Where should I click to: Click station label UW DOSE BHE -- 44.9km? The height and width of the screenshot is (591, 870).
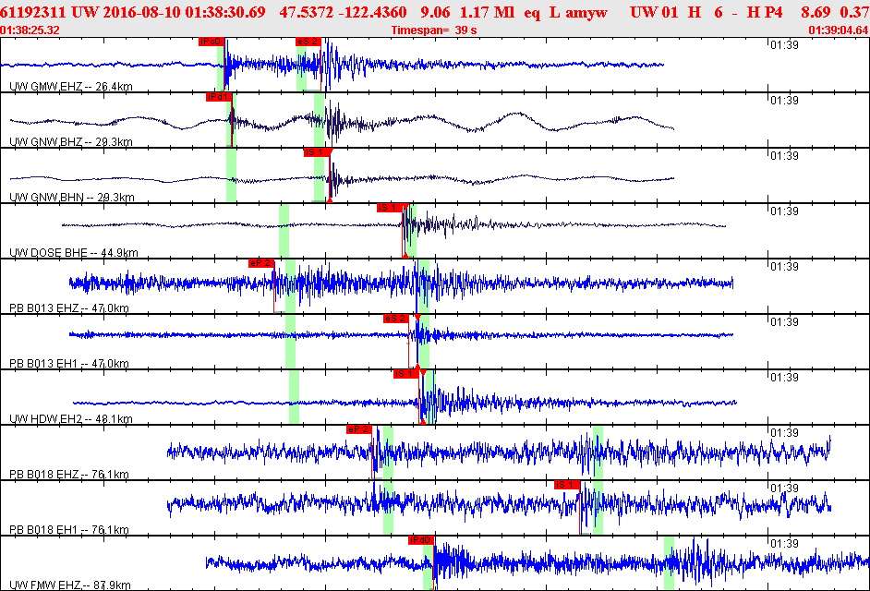coord(74,253)
